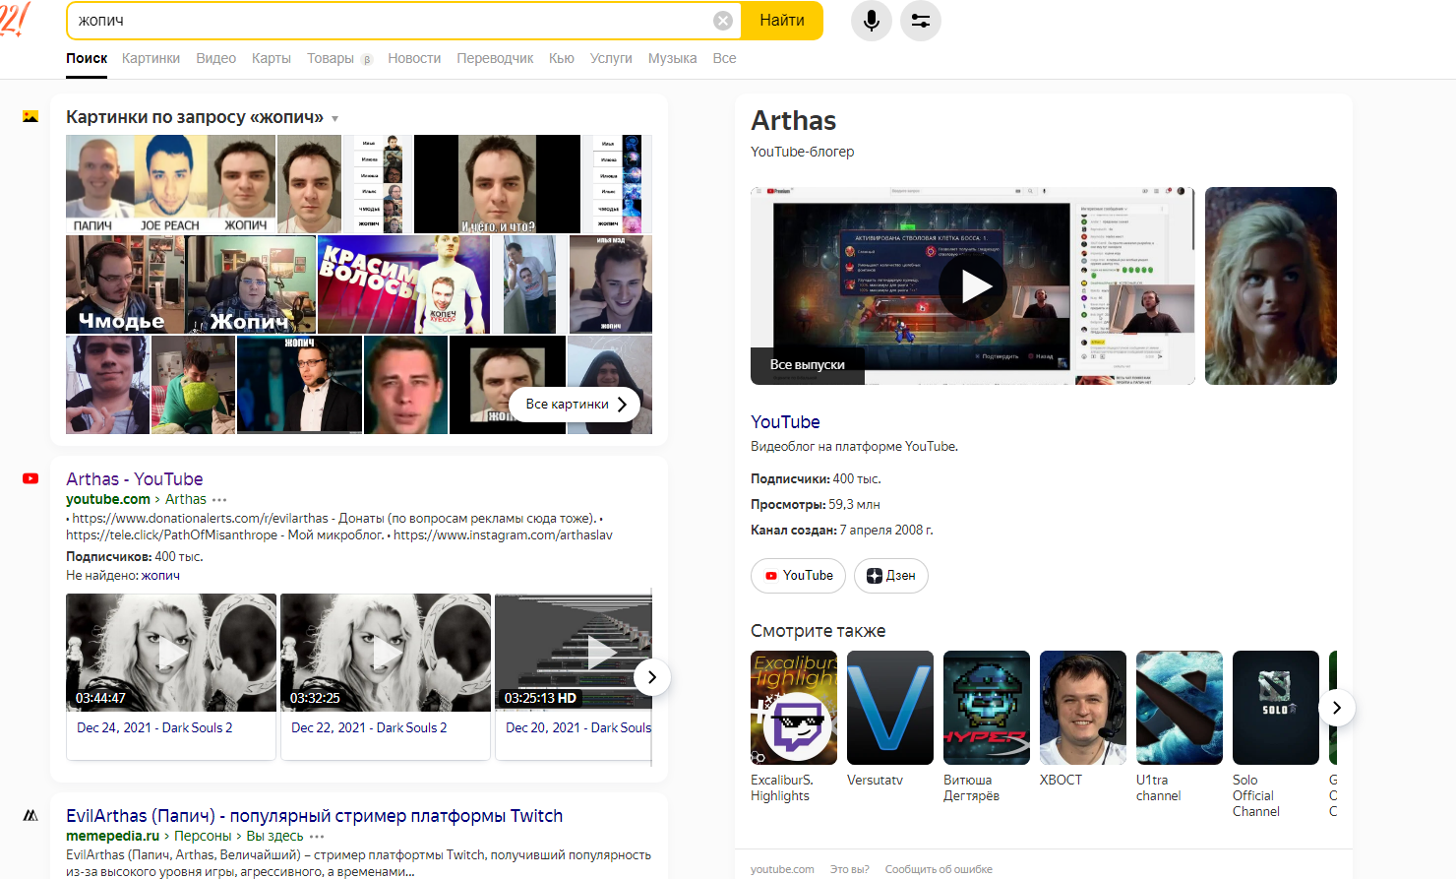Start voice search with the microphone icon

coord(872,21)
